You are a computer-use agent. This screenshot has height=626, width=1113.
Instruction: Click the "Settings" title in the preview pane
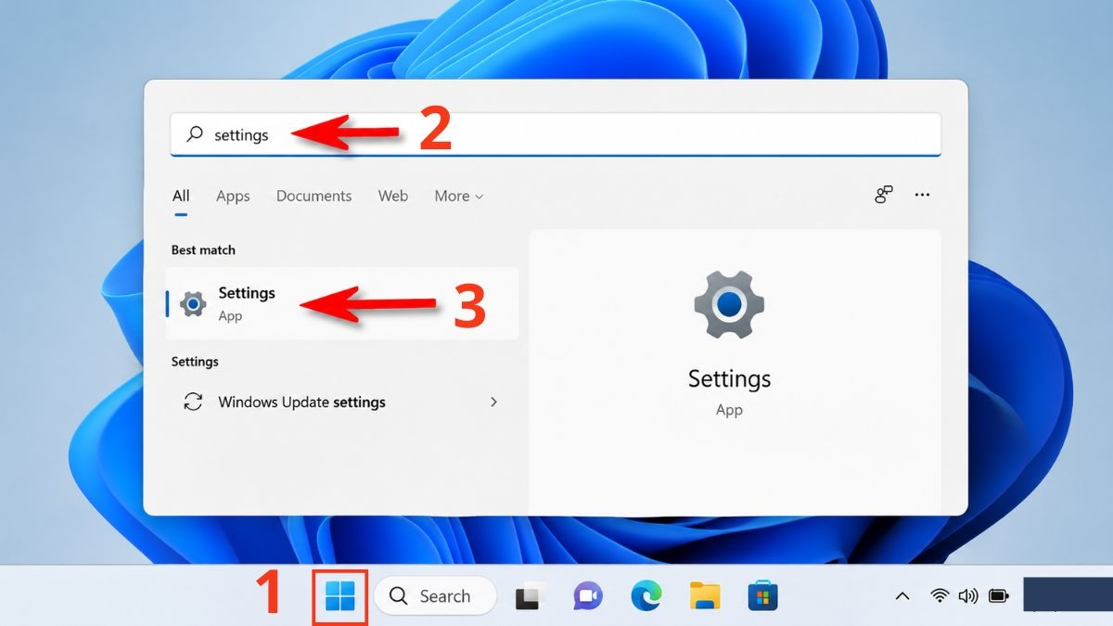coord(729,379)
